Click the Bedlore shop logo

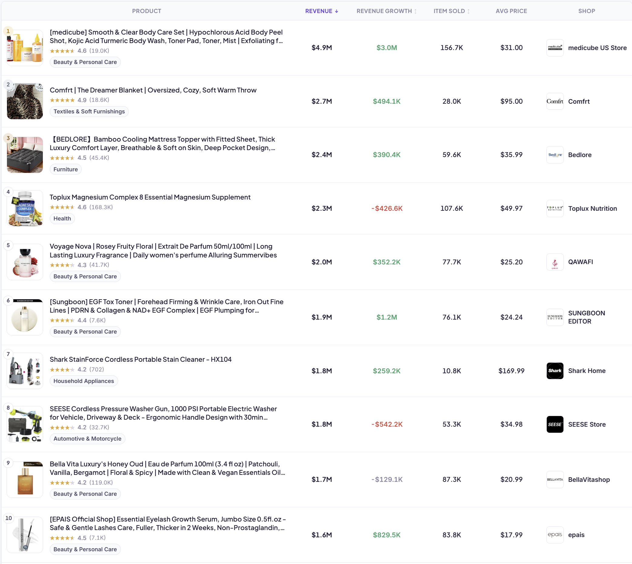[555, 155]
